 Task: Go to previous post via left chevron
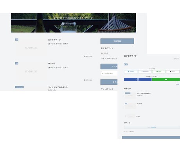126,116
